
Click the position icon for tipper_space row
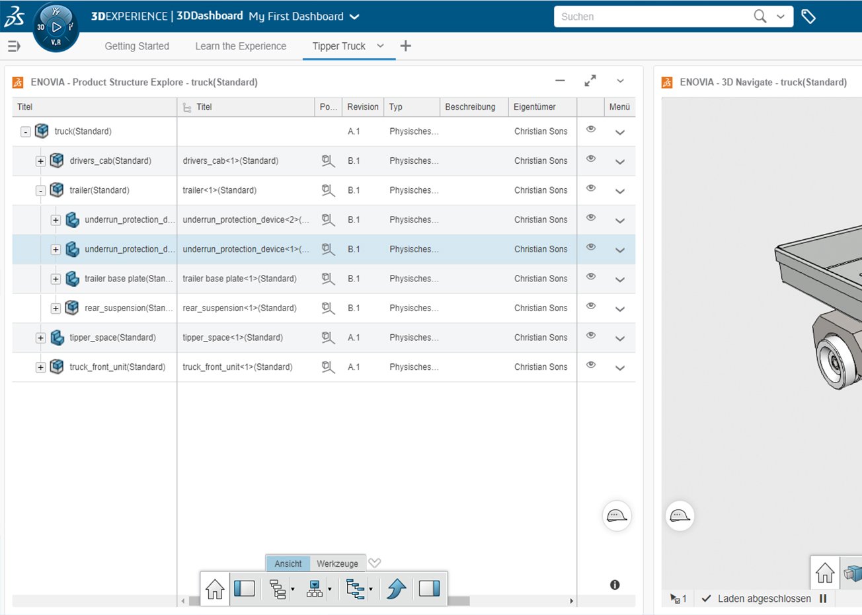point(328,338)
